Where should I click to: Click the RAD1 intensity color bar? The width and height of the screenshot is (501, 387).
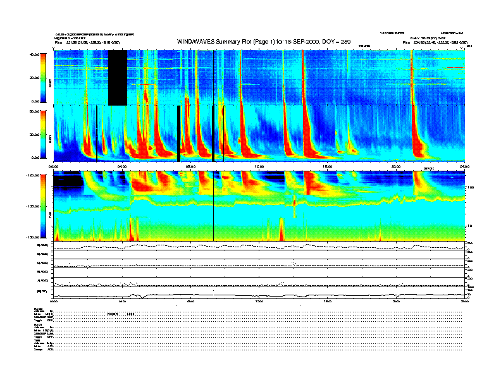click(43, 134)
